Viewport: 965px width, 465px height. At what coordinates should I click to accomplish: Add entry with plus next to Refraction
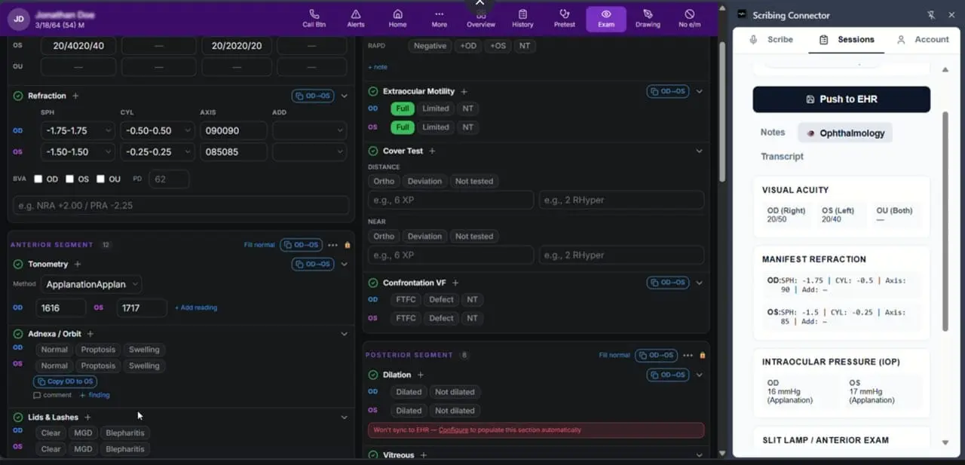point(75,96)
